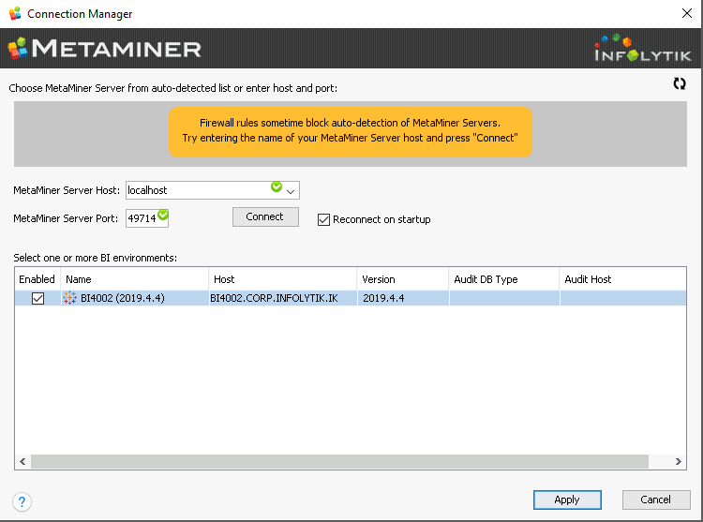Sort by the Version column header
The width and height of the screenshot is (703, 522).
point(403,279)
